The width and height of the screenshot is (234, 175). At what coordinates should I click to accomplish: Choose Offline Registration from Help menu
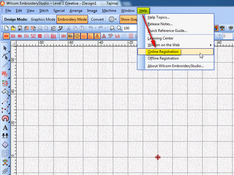[175, 58]
